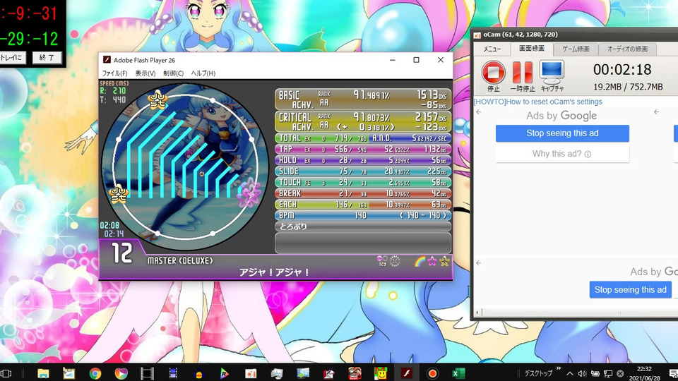Click the oCam horizontal scrollbar at window bottom
Screen dimensions: 678x381
point(575,313)
